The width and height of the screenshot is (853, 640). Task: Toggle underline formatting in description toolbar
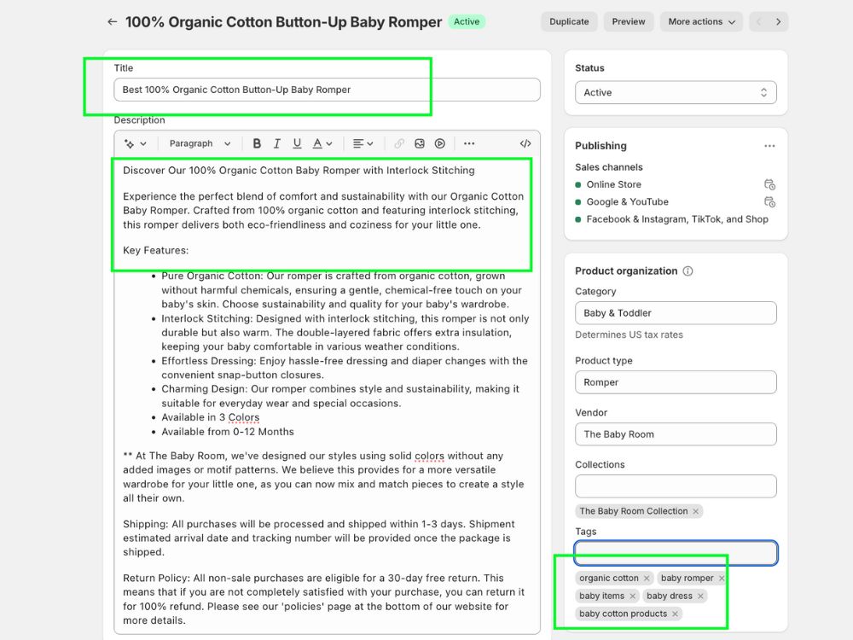[297, 143]
